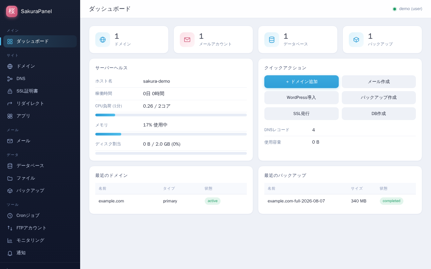Open the アプリ sidebar entry
The width and height of the screenshot is (431, 269).
click(40, 116)
